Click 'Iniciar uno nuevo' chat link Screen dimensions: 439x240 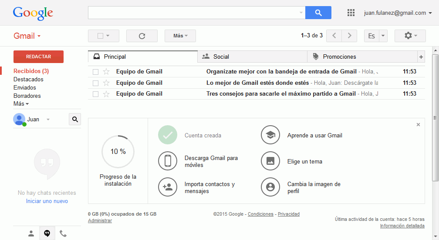(47, 201)
